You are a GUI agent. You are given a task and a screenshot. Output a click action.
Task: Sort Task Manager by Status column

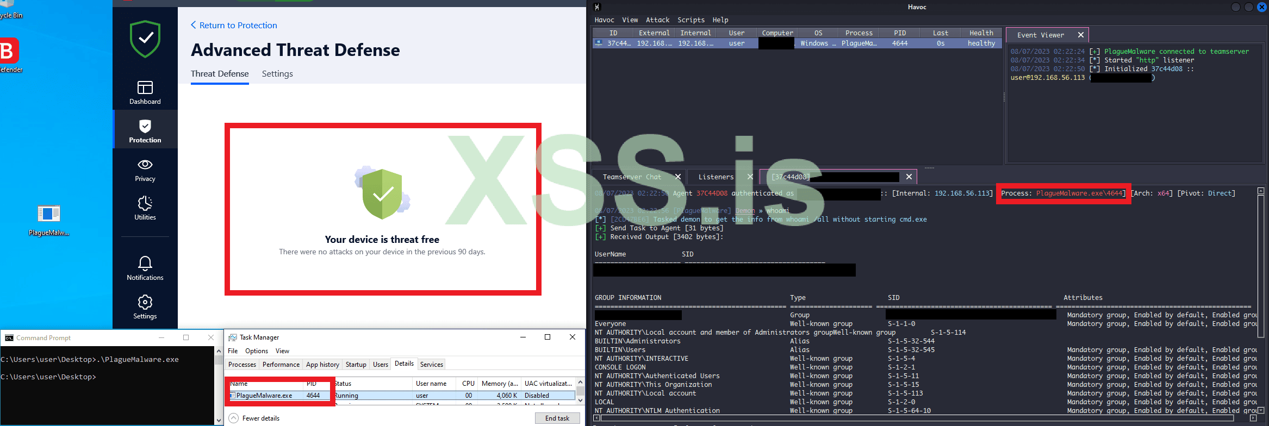click(372, 384)
